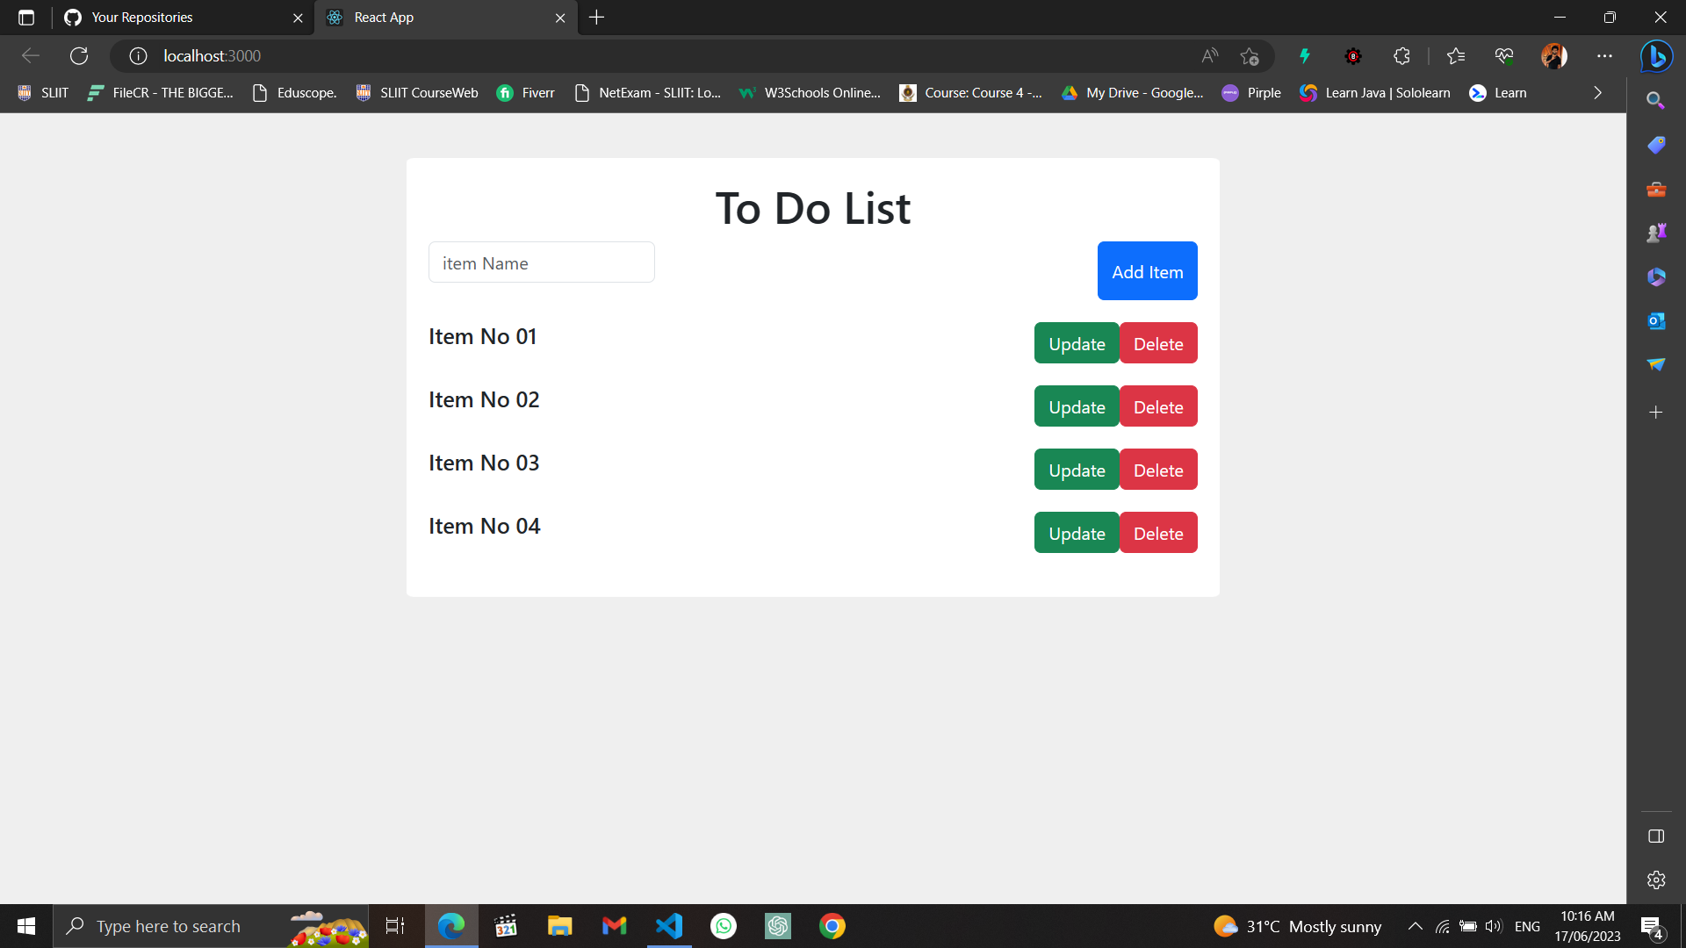Open Outlook from the sidebar
This screenshot has width=1686, height=948.
(x=1656, y=320)
